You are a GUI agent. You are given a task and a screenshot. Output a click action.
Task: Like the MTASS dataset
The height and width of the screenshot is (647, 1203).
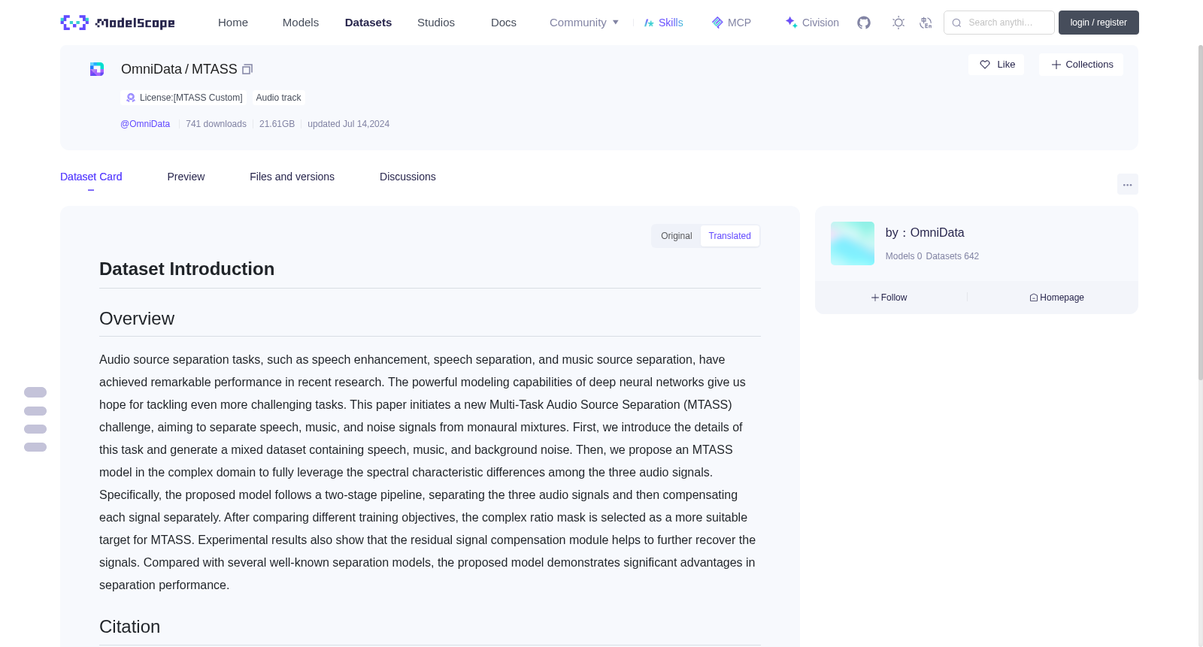[996, 65]
